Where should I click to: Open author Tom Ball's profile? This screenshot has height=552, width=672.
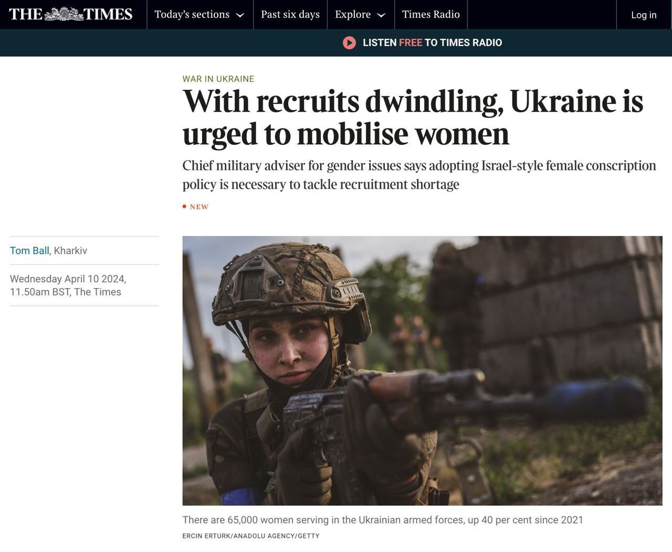[x=29, y=250]
